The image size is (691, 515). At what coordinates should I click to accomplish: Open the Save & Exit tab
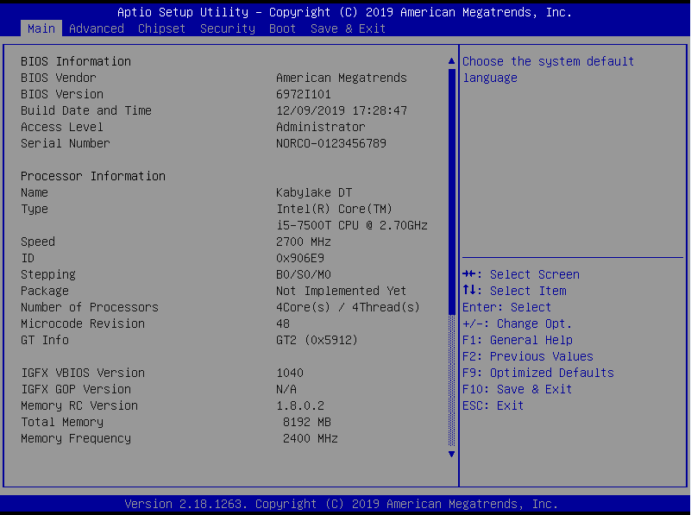point(348,28)
